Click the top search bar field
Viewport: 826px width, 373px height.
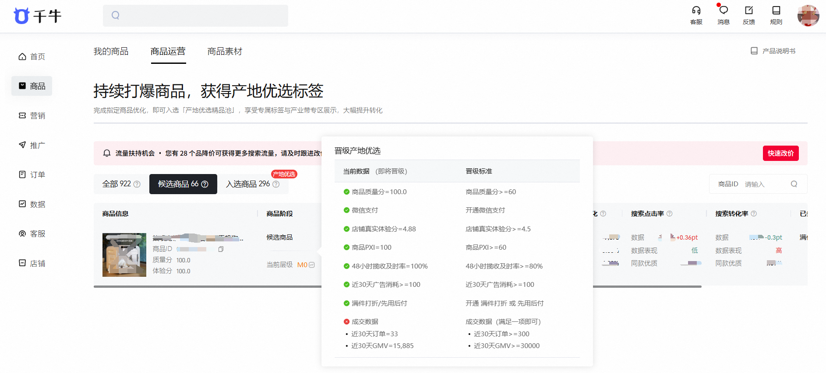click(195, 16)
